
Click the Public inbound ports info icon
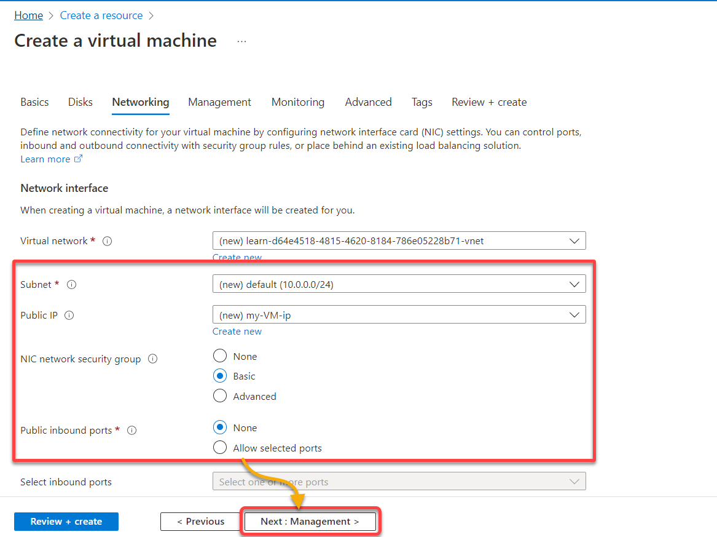[x=131, y=431]
